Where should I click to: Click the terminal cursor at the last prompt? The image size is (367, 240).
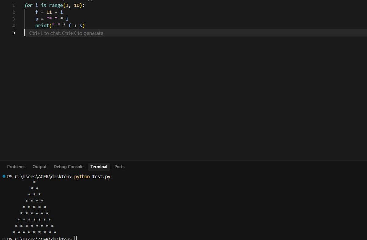(x=75, y=238)
